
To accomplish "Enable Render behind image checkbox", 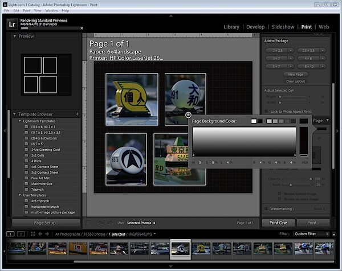I will coord(279,194).
